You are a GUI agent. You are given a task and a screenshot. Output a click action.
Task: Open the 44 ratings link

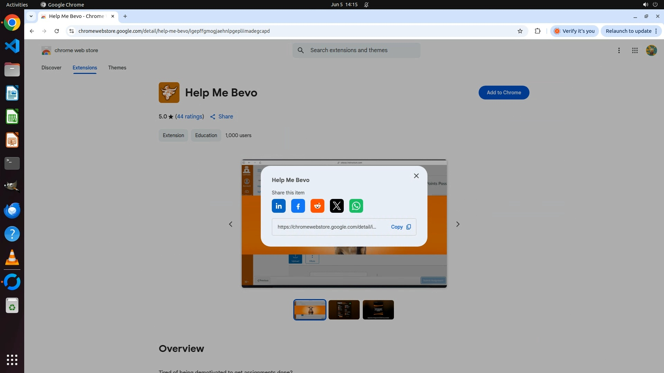pyautogui.click(x=190, y=117)
